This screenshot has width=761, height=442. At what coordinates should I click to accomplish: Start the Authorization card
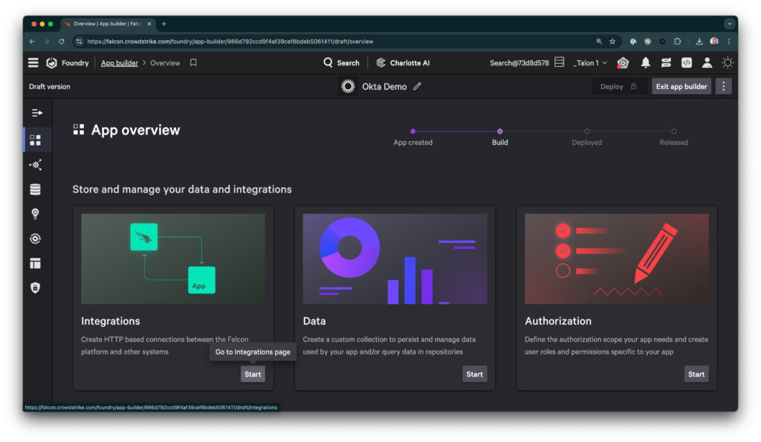point(696,374)
